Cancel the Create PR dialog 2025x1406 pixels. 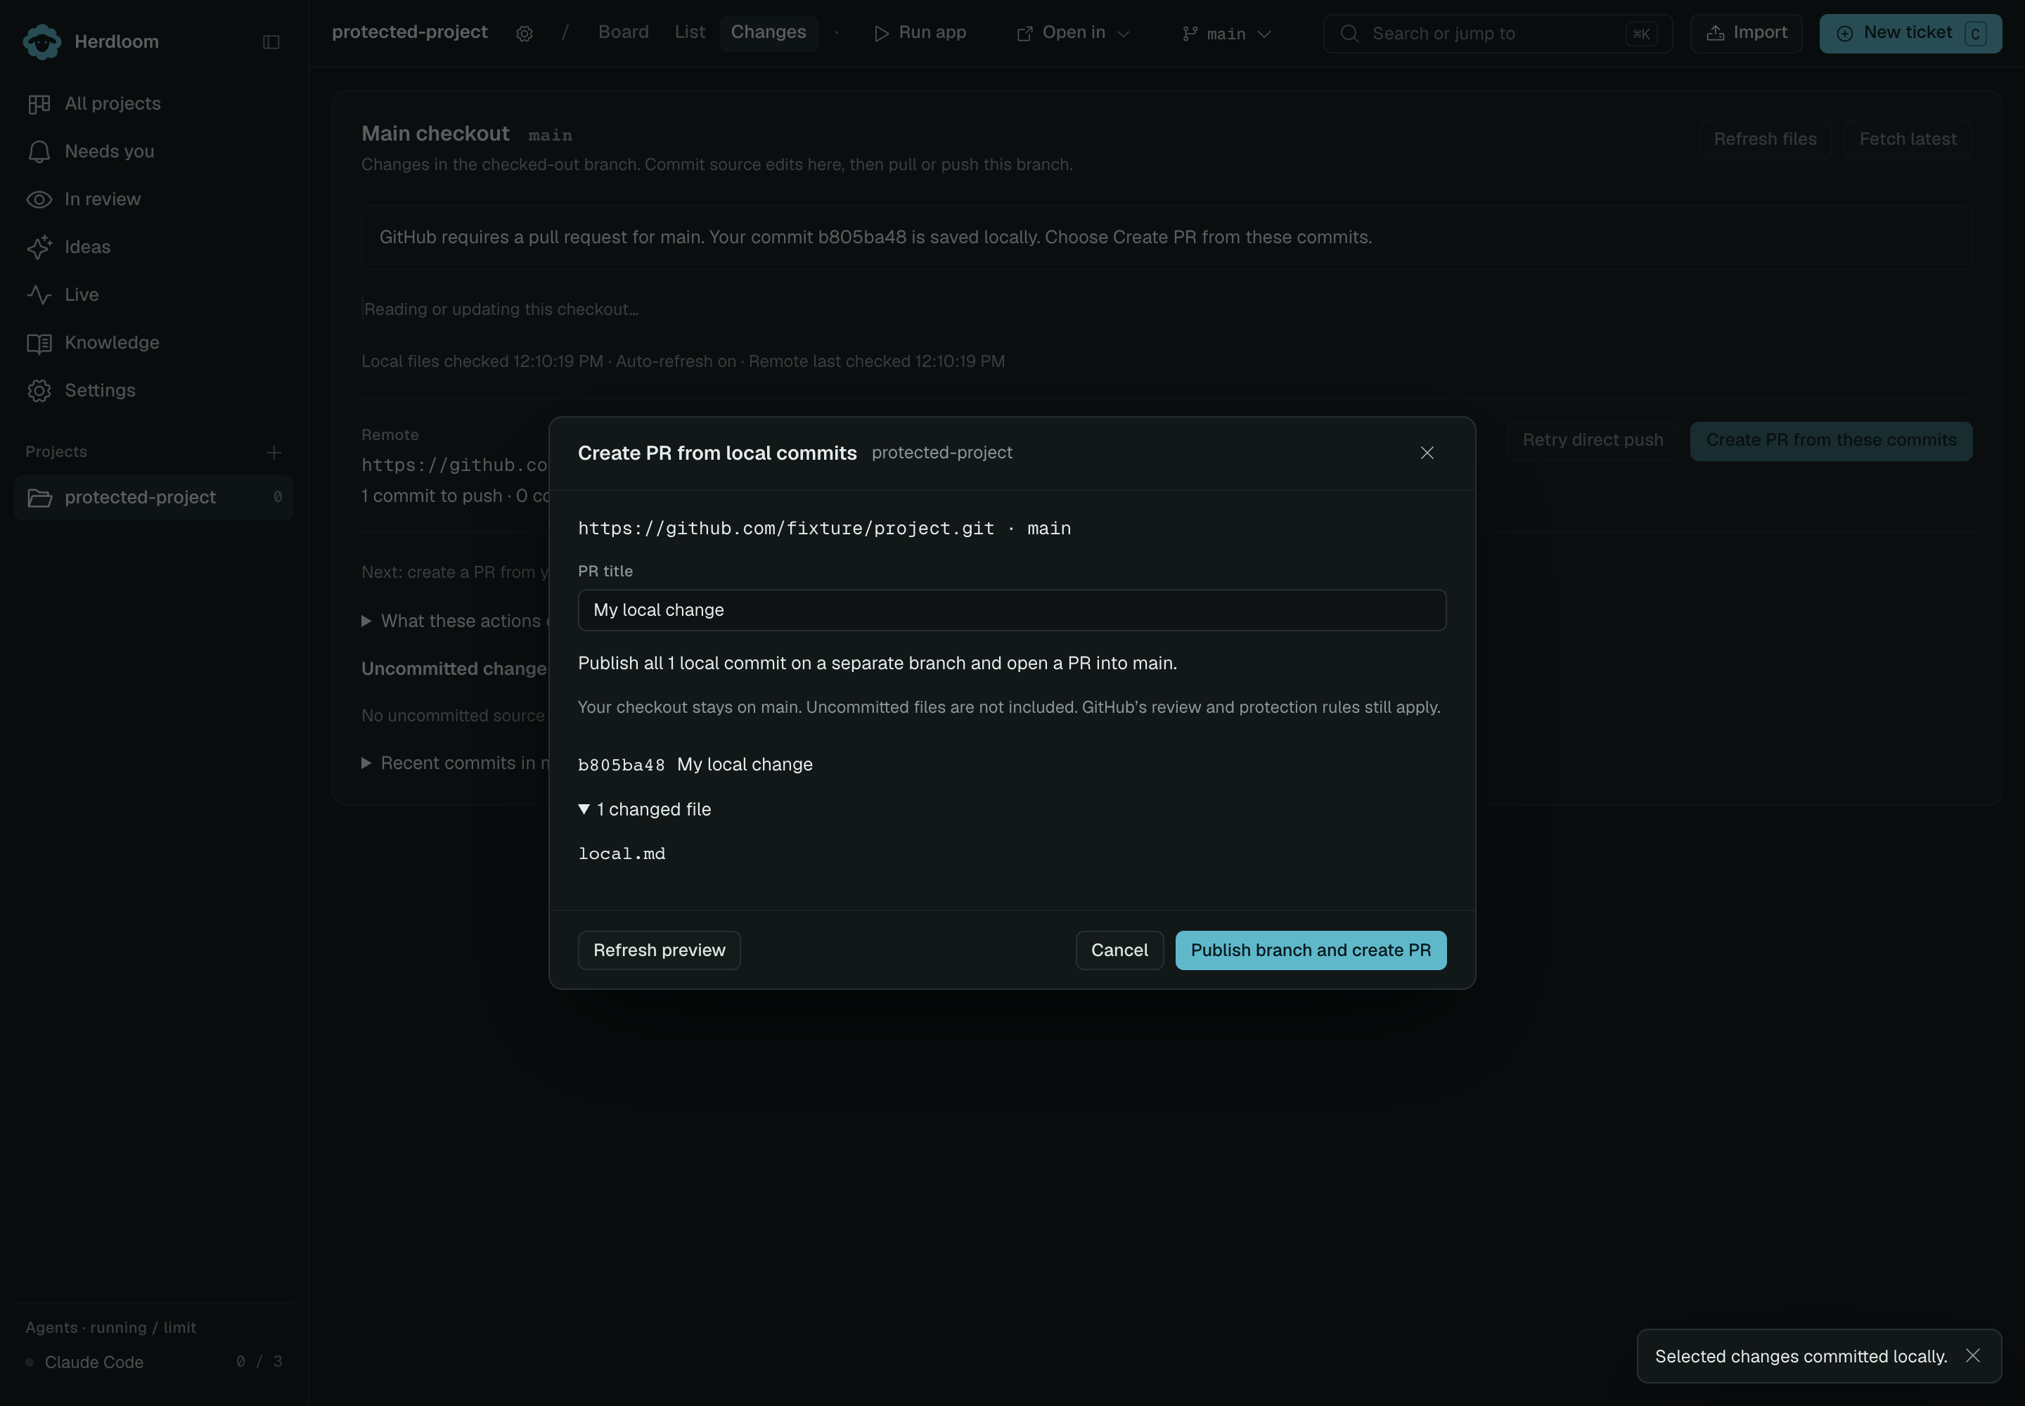(x=1119, y=950)
